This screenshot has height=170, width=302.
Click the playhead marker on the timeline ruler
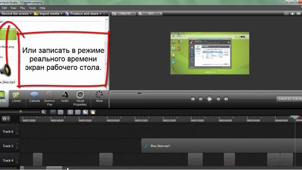click(295, 117)
